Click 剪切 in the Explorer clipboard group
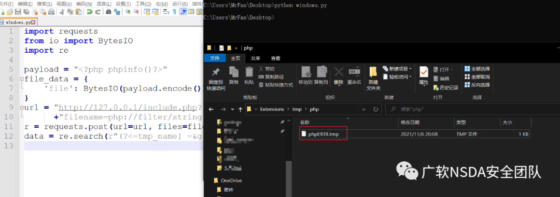 tap(267, 68)
